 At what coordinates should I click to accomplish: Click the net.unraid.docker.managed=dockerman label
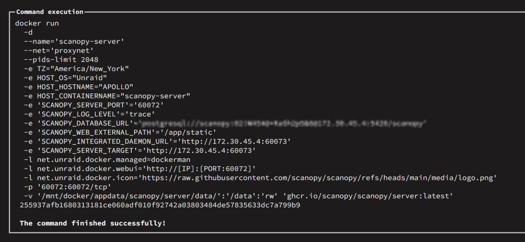pos(113,159)
